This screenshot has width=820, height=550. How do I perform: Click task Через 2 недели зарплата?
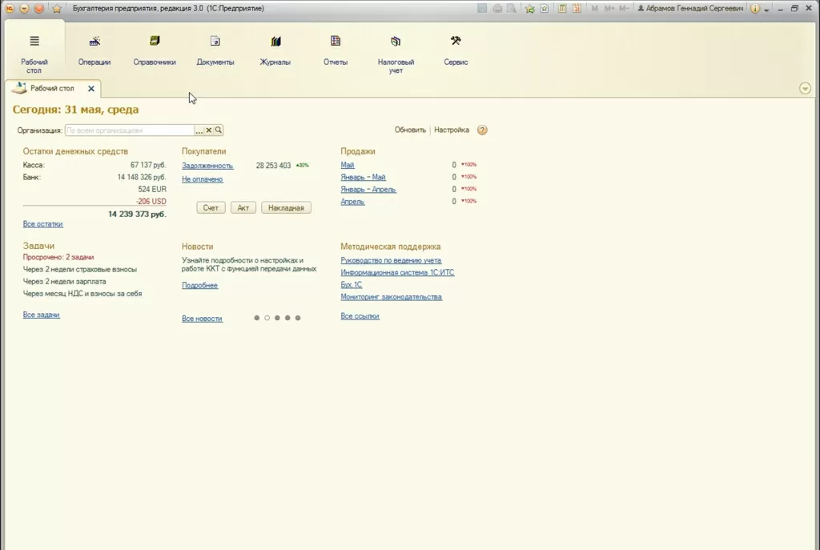pos(64,281)
